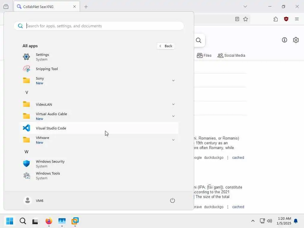Open Windows Tools app
The image size is (304, 228).
click(99, 176)
